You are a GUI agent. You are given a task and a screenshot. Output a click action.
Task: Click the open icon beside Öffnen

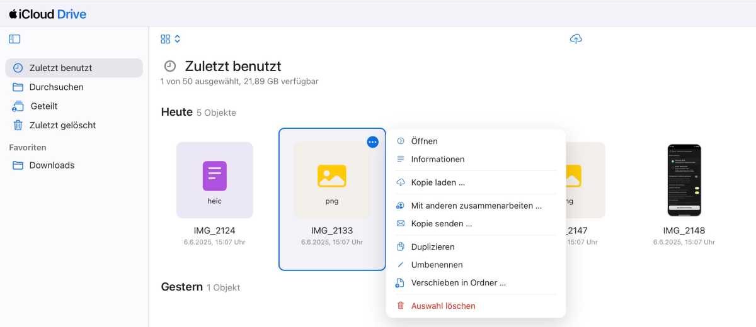[400, 141]
